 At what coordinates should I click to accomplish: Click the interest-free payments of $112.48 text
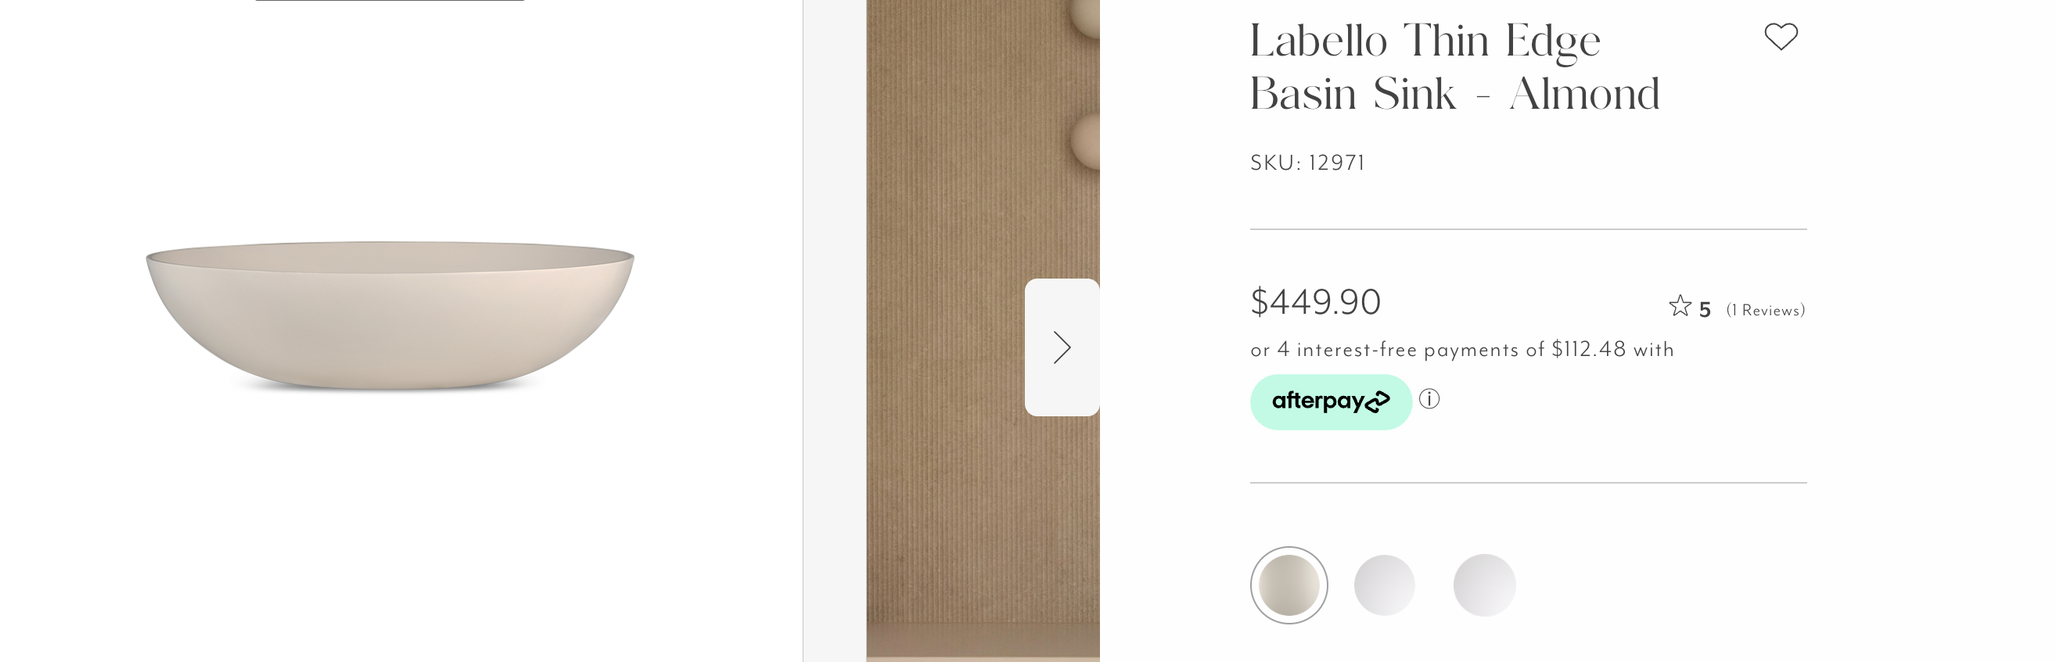click(1461, 350)
